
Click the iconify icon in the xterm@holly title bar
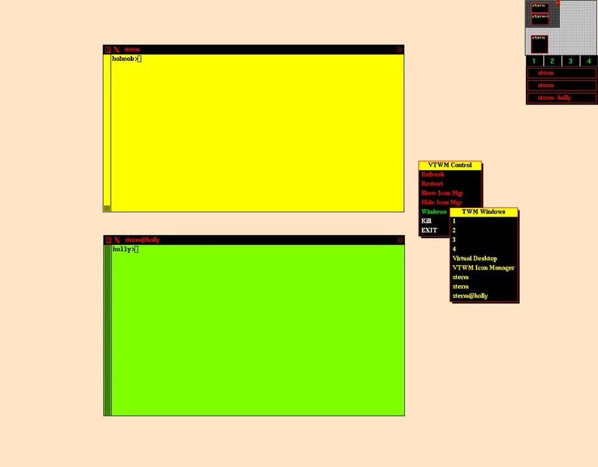click(108, 240)
